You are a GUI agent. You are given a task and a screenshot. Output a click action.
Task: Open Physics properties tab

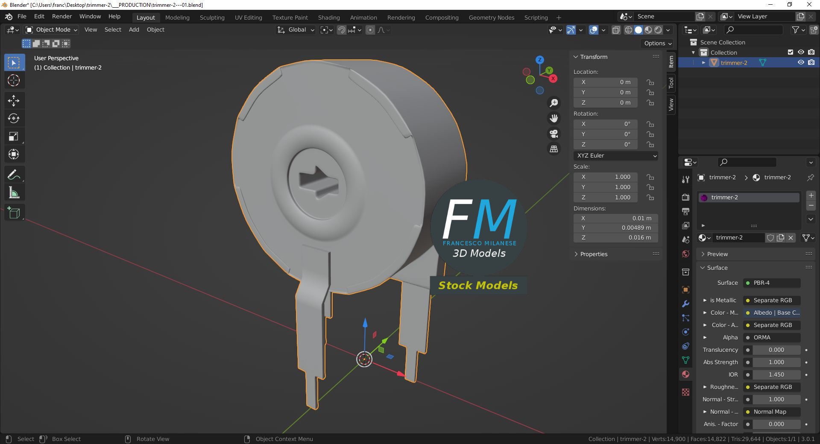tap(685, 332)
